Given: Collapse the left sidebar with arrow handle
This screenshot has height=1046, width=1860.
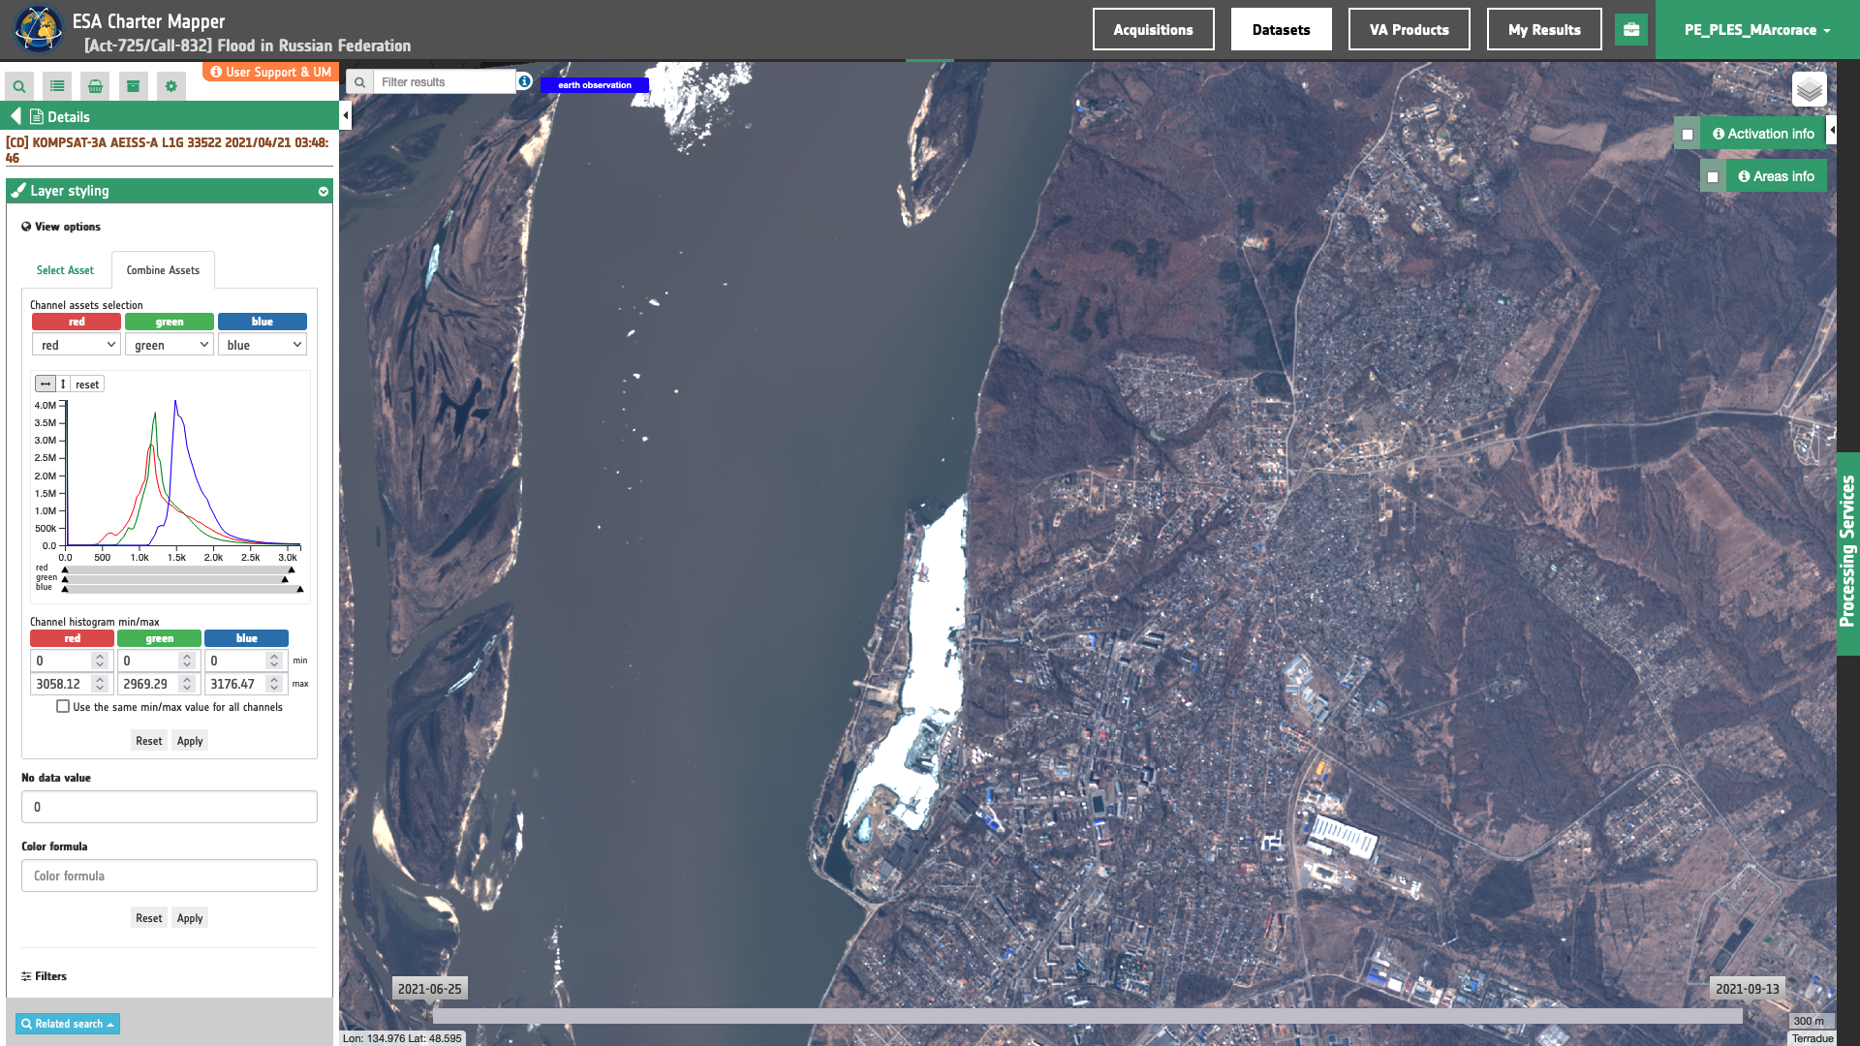Looking at the screenshot, I should (346, 116).
